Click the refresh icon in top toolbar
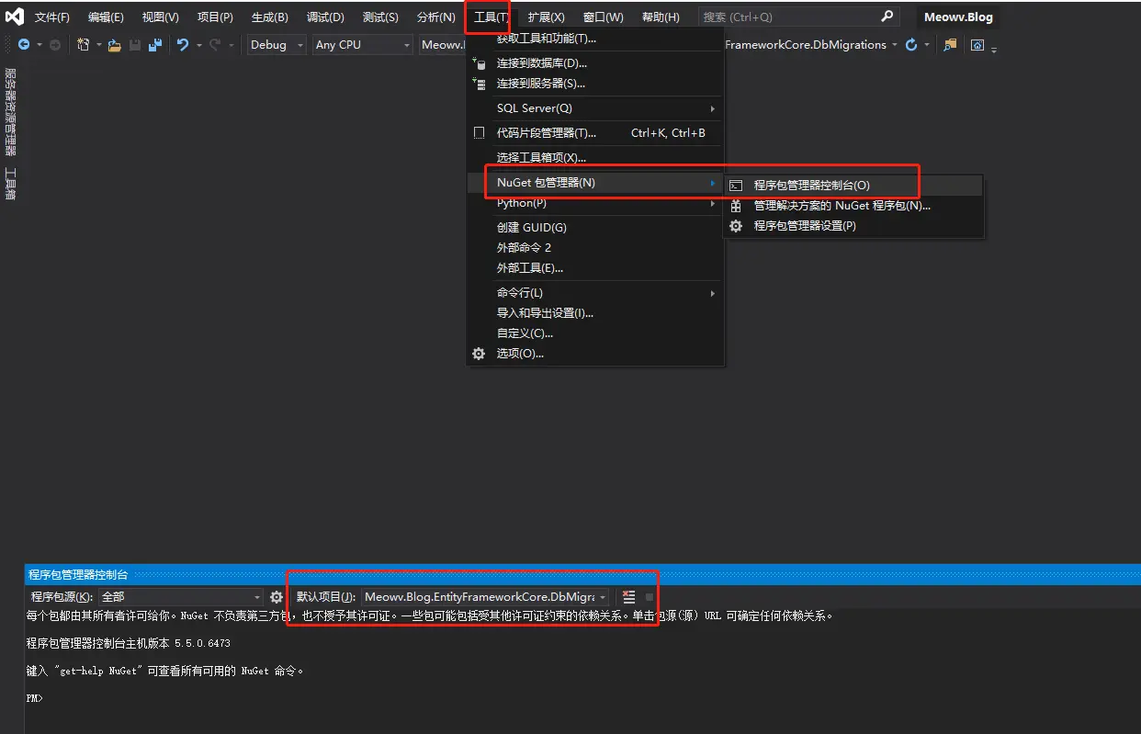 911,45
